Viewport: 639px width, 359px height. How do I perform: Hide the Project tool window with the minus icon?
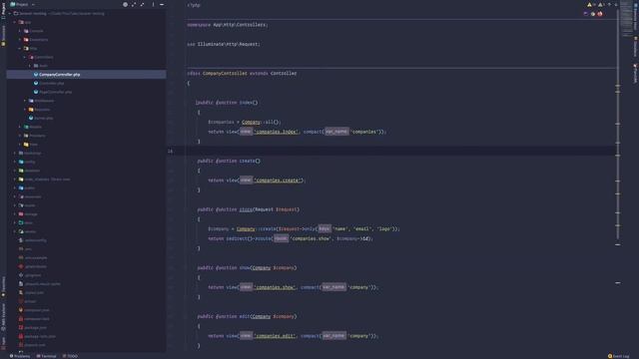point(162,4)
